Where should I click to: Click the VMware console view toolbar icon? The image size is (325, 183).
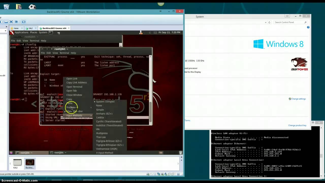24,22
